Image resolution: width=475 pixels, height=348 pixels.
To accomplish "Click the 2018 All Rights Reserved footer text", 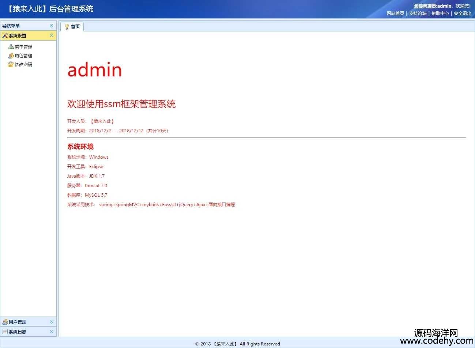I will click(238, 344).
